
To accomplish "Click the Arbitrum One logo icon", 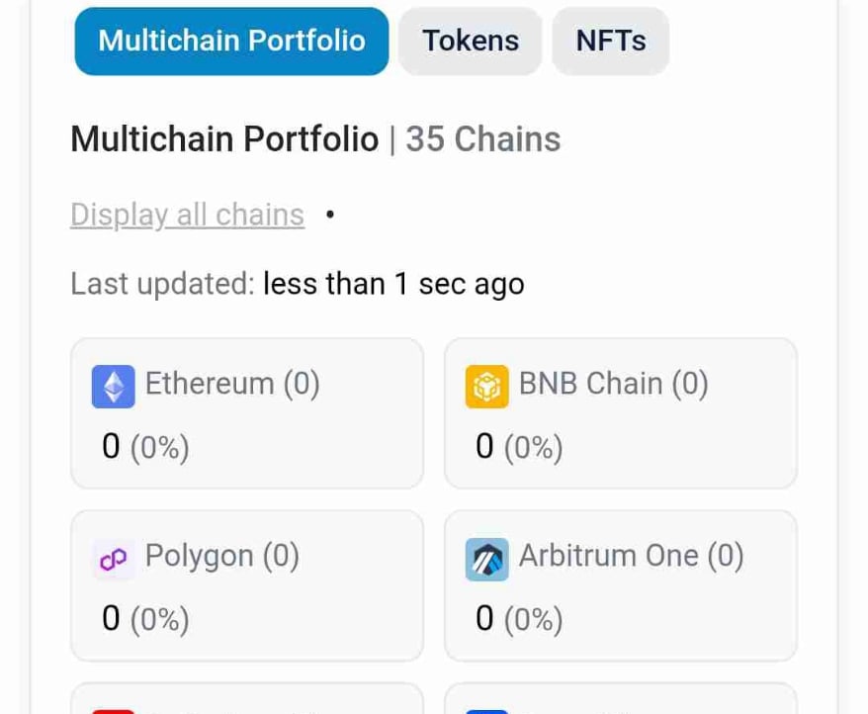I will [x=486, y=560].
